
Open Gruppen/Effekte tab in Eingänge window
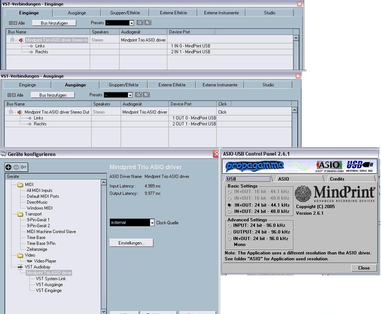pyautogui.click(x=125, y=13)
